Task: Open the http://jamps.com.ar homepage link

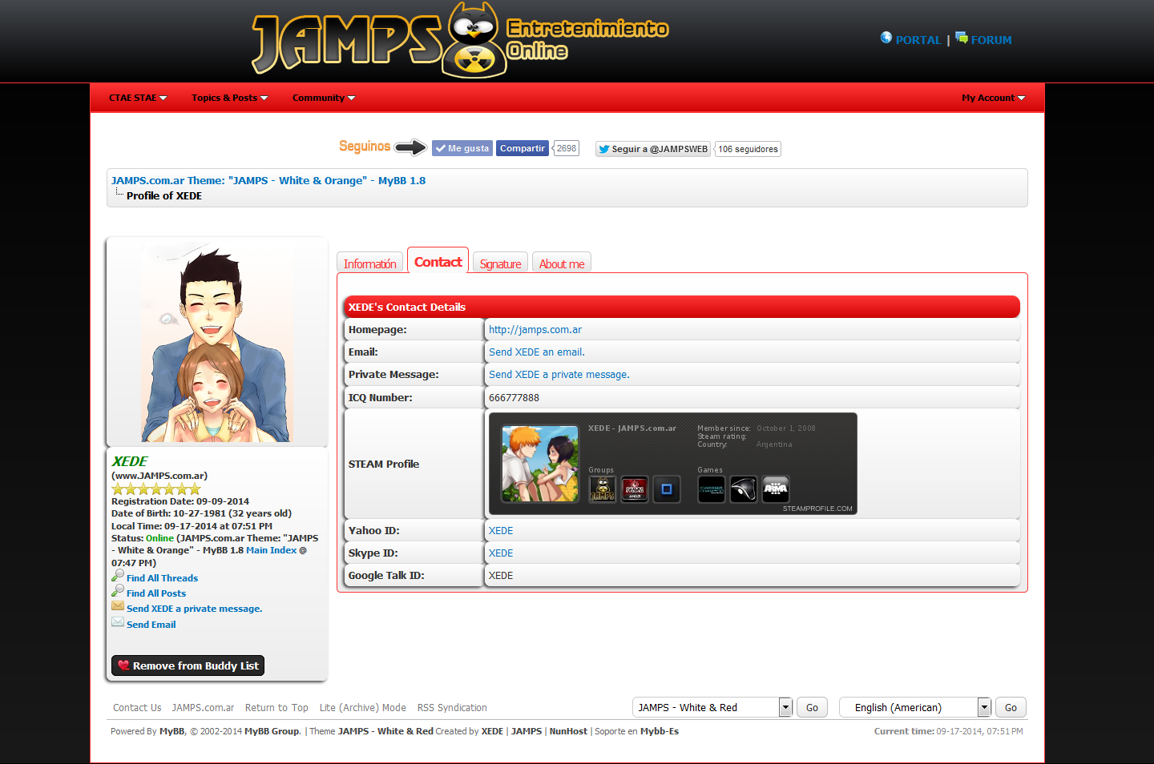Action: tap(535, 330)
